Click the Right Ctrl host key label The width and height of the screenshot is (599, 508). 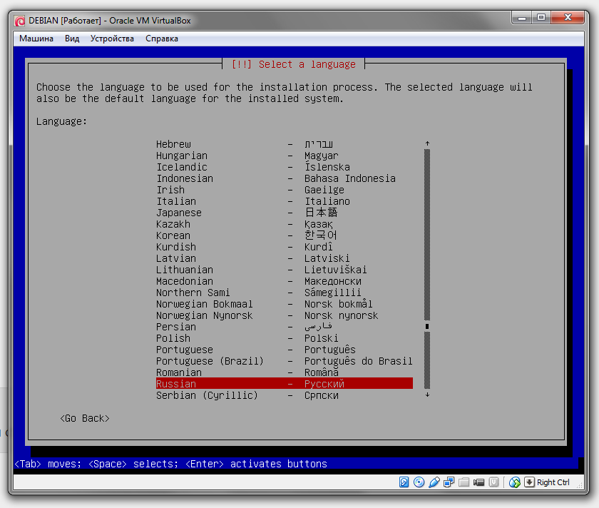(x=553, y=482)
